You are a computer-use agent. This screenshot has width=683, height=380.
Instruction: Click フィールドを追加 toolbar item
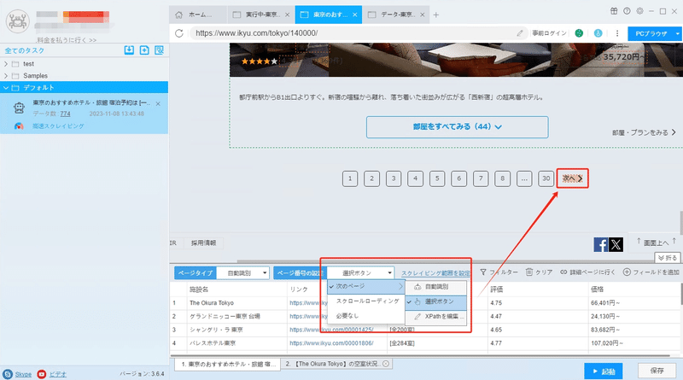coord(651,272)
